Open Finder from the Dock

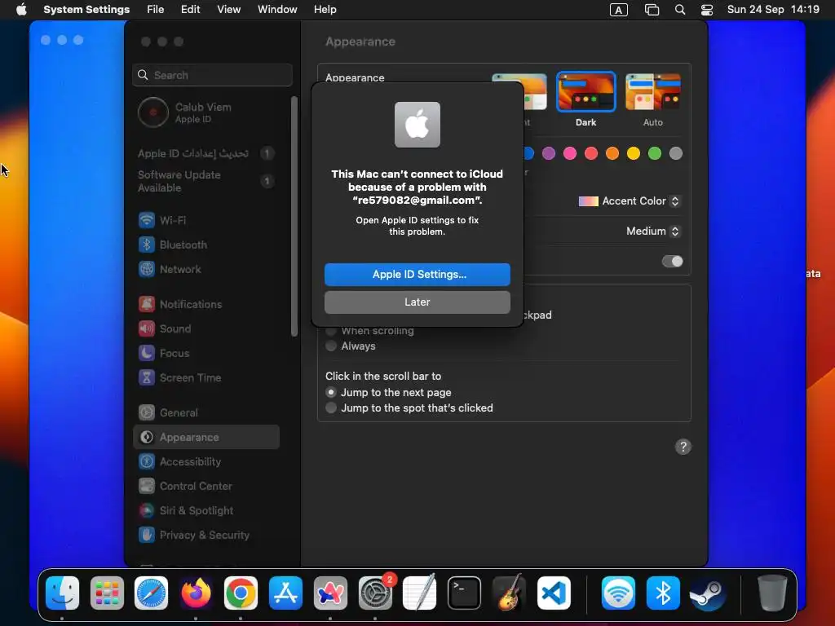(62, 593)
